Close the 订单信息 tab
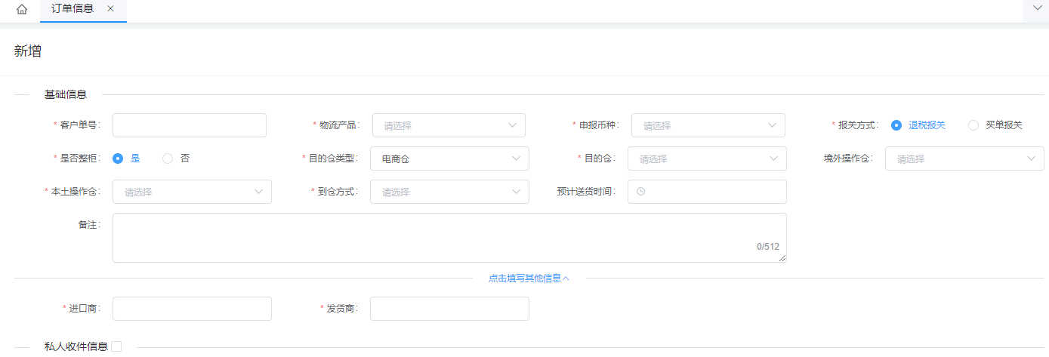This screenshot has height=357, width=1049. [110, 9]
